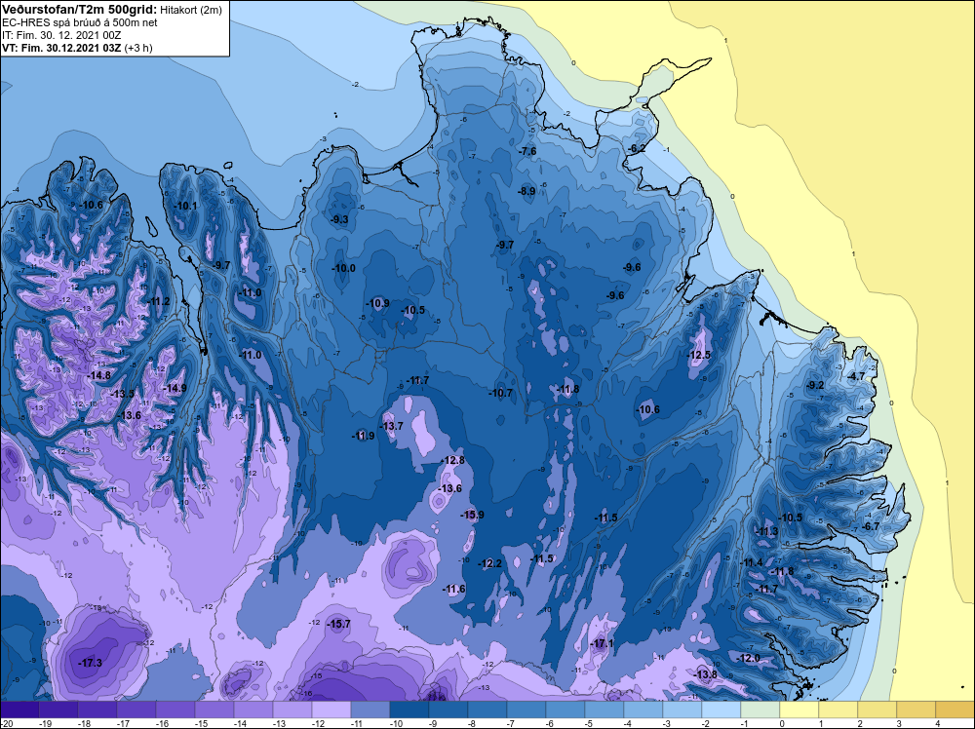Click the '-15' legend scale label
The width and height of the screenshot is (975, 729).
pos(200,723)
